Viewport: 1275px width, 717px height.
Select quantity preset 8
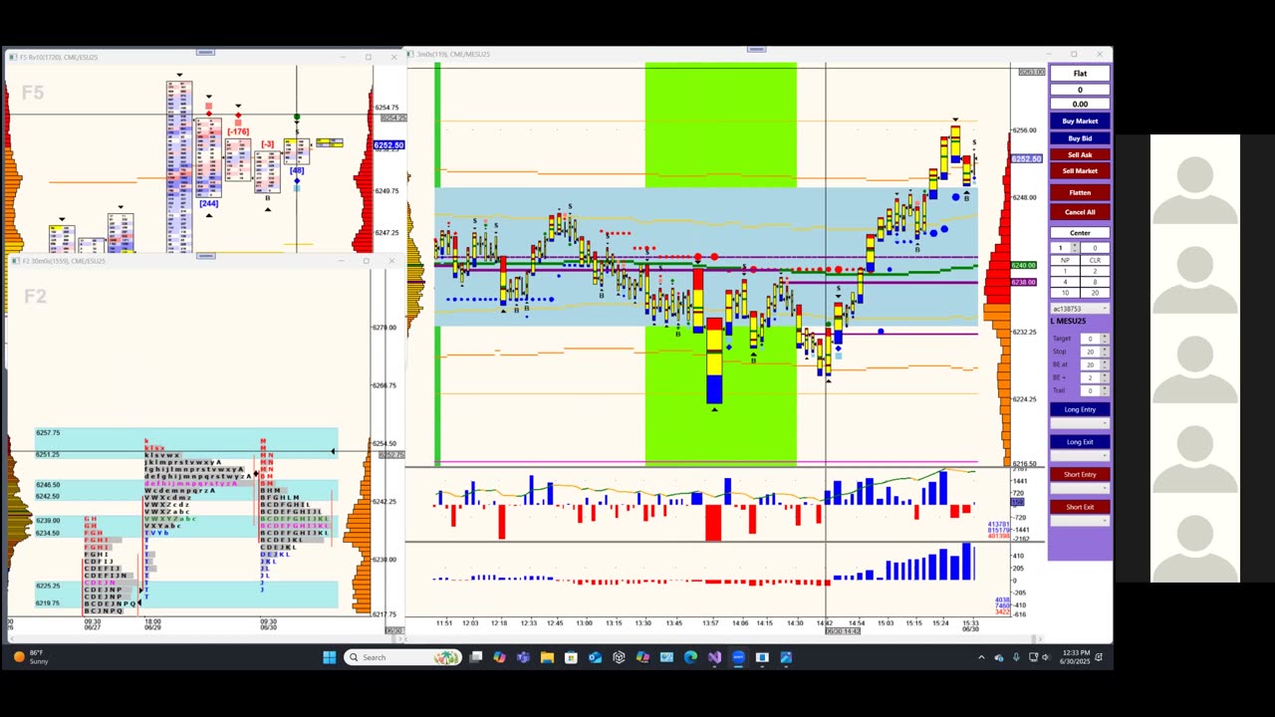tap(1095, 282)
